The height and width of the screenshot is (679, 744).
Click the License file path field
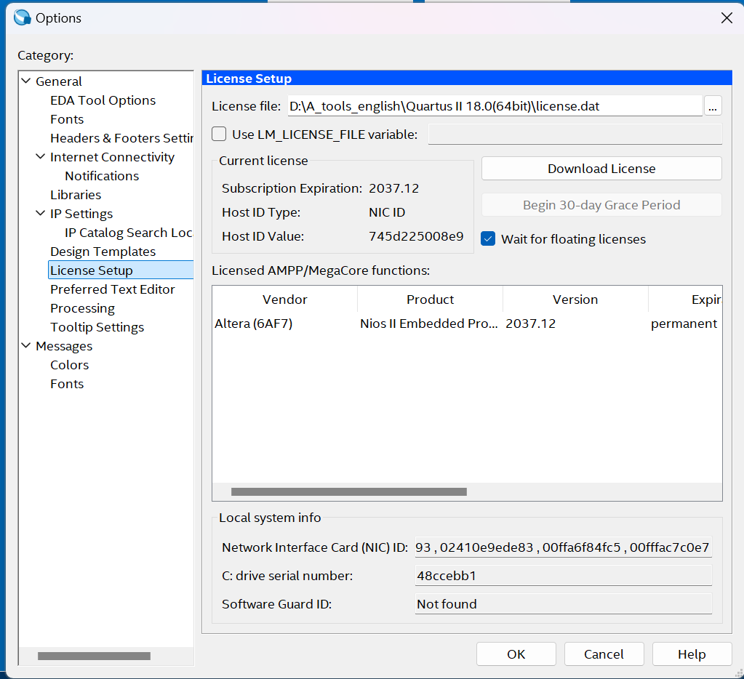(495, 105)
